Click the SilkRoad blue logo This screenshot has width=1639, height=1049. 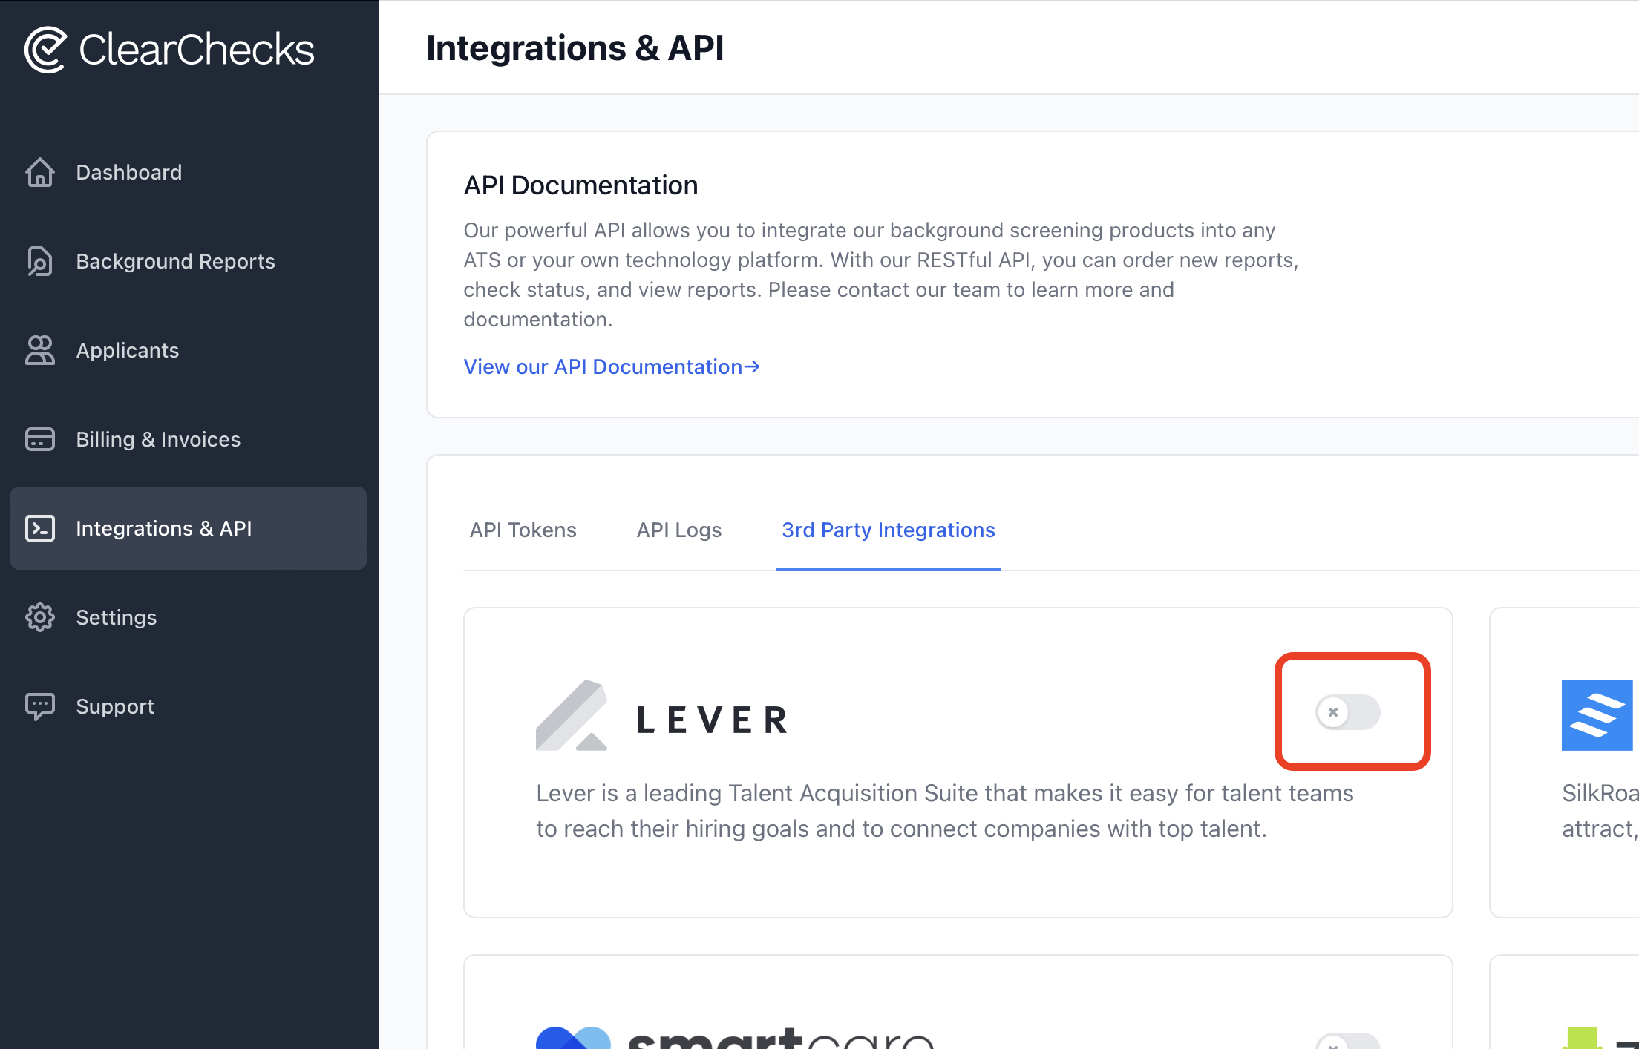(x=1597, y=715)
